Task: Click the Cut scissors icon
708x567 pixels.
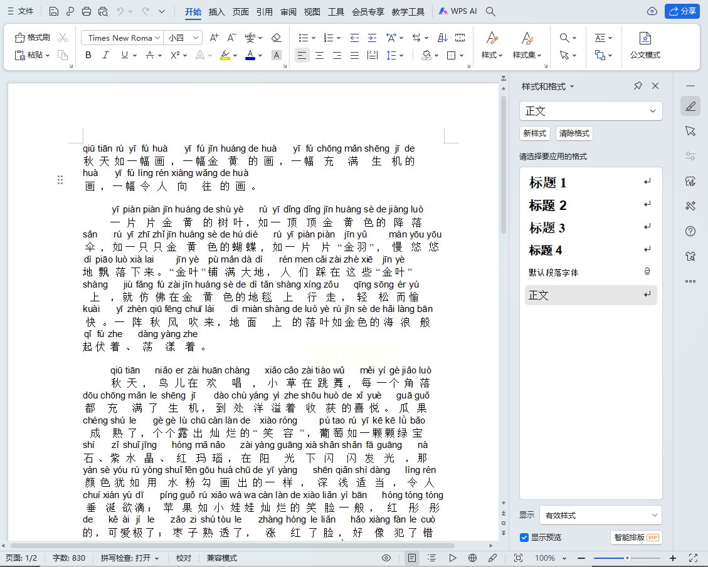Action: coord(63,38)
